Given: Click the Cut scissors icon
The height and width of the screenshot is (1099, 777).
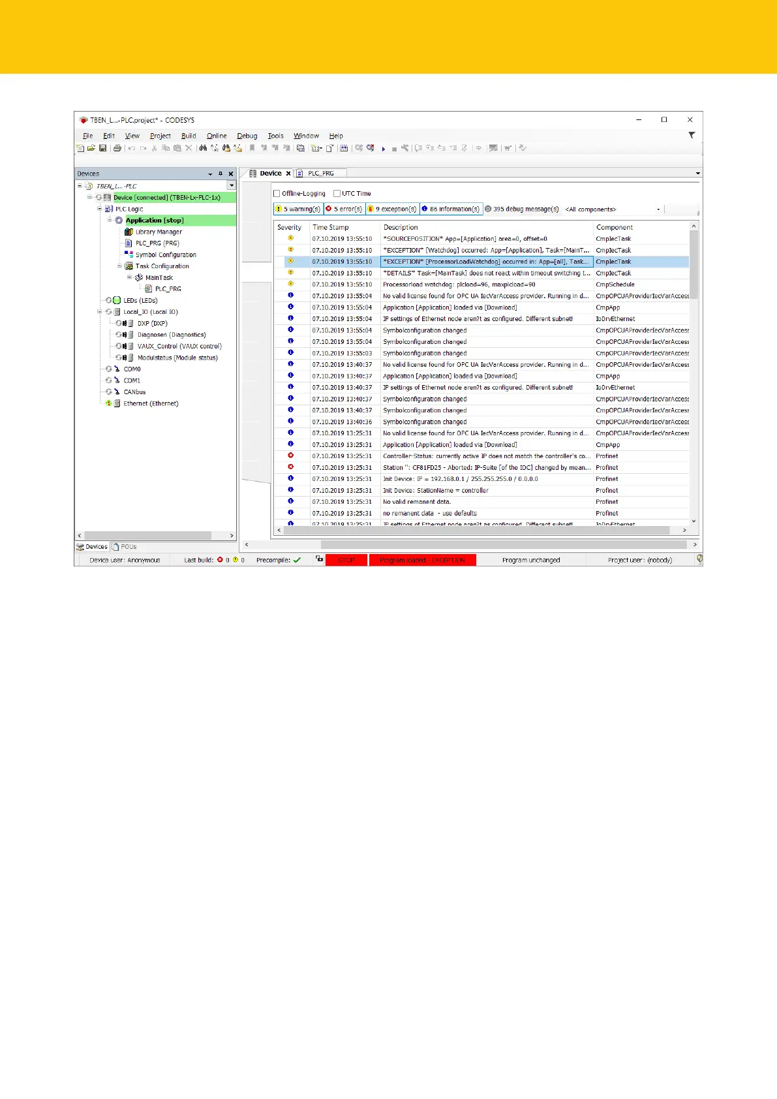Looking at the screenshot, I should (154, 148).
